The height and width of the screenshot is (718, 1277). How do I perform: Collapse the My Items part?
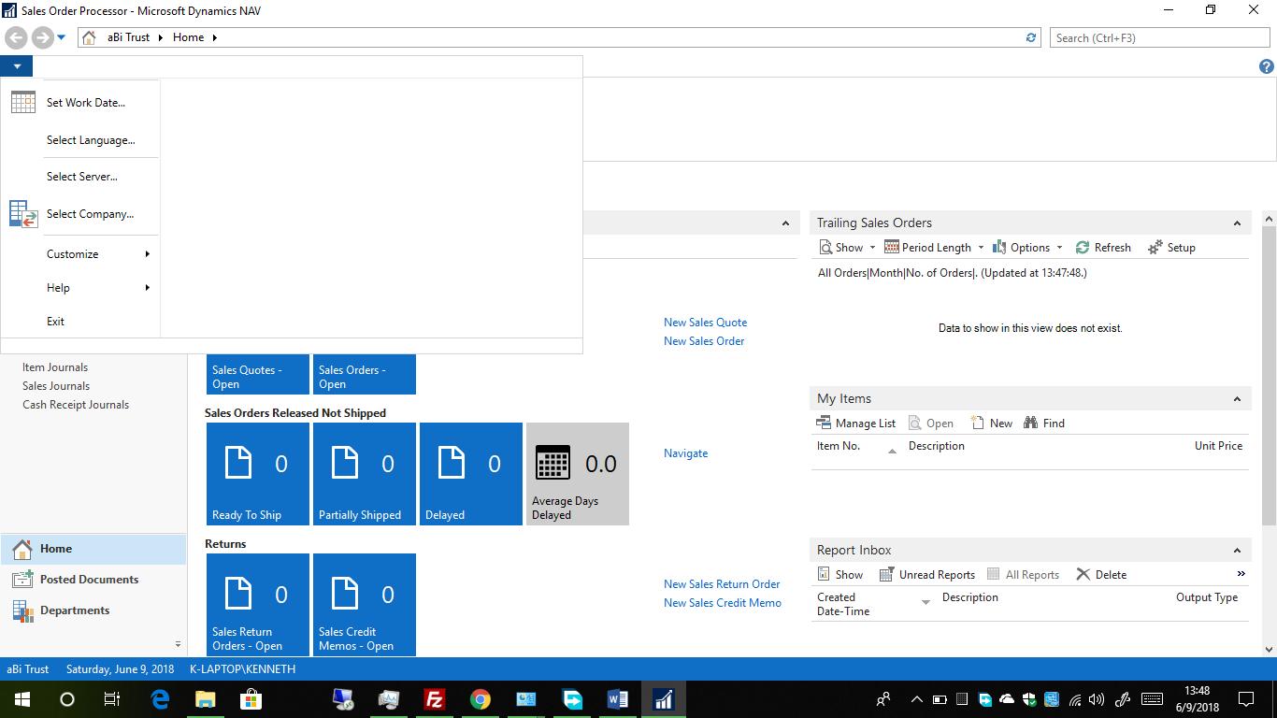(x=1237, y=399)
